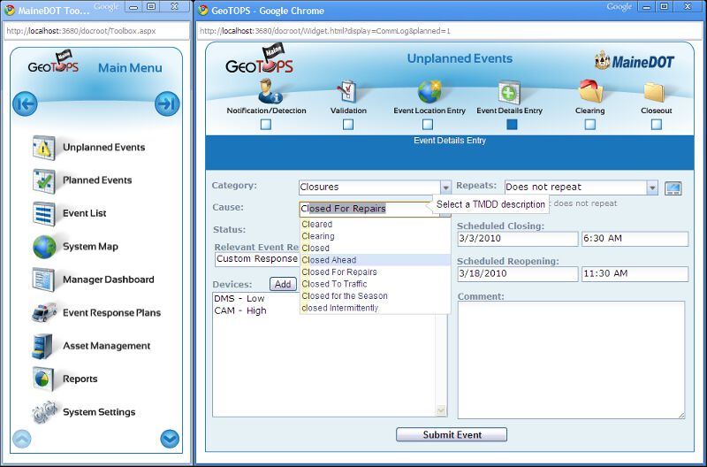Image resolution: width=707 pixels, height=467 pixels.
Task: Click the Main Menu forward arrow
Action: pyautogui.click(x=167, y=103)
